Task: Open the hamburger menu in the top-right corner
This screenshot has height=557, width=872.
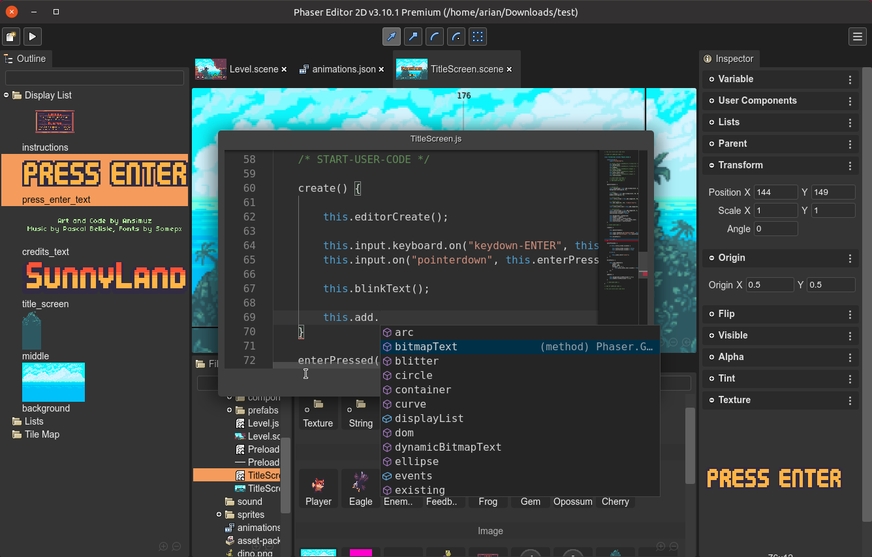Action: [857, 37]
